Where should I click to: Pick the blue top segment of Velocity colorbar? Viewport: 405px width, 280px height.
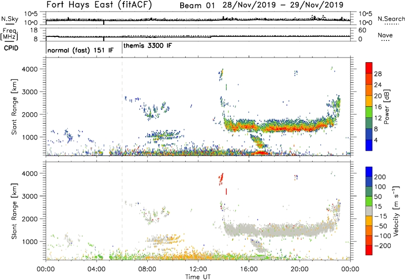[369, 172]
